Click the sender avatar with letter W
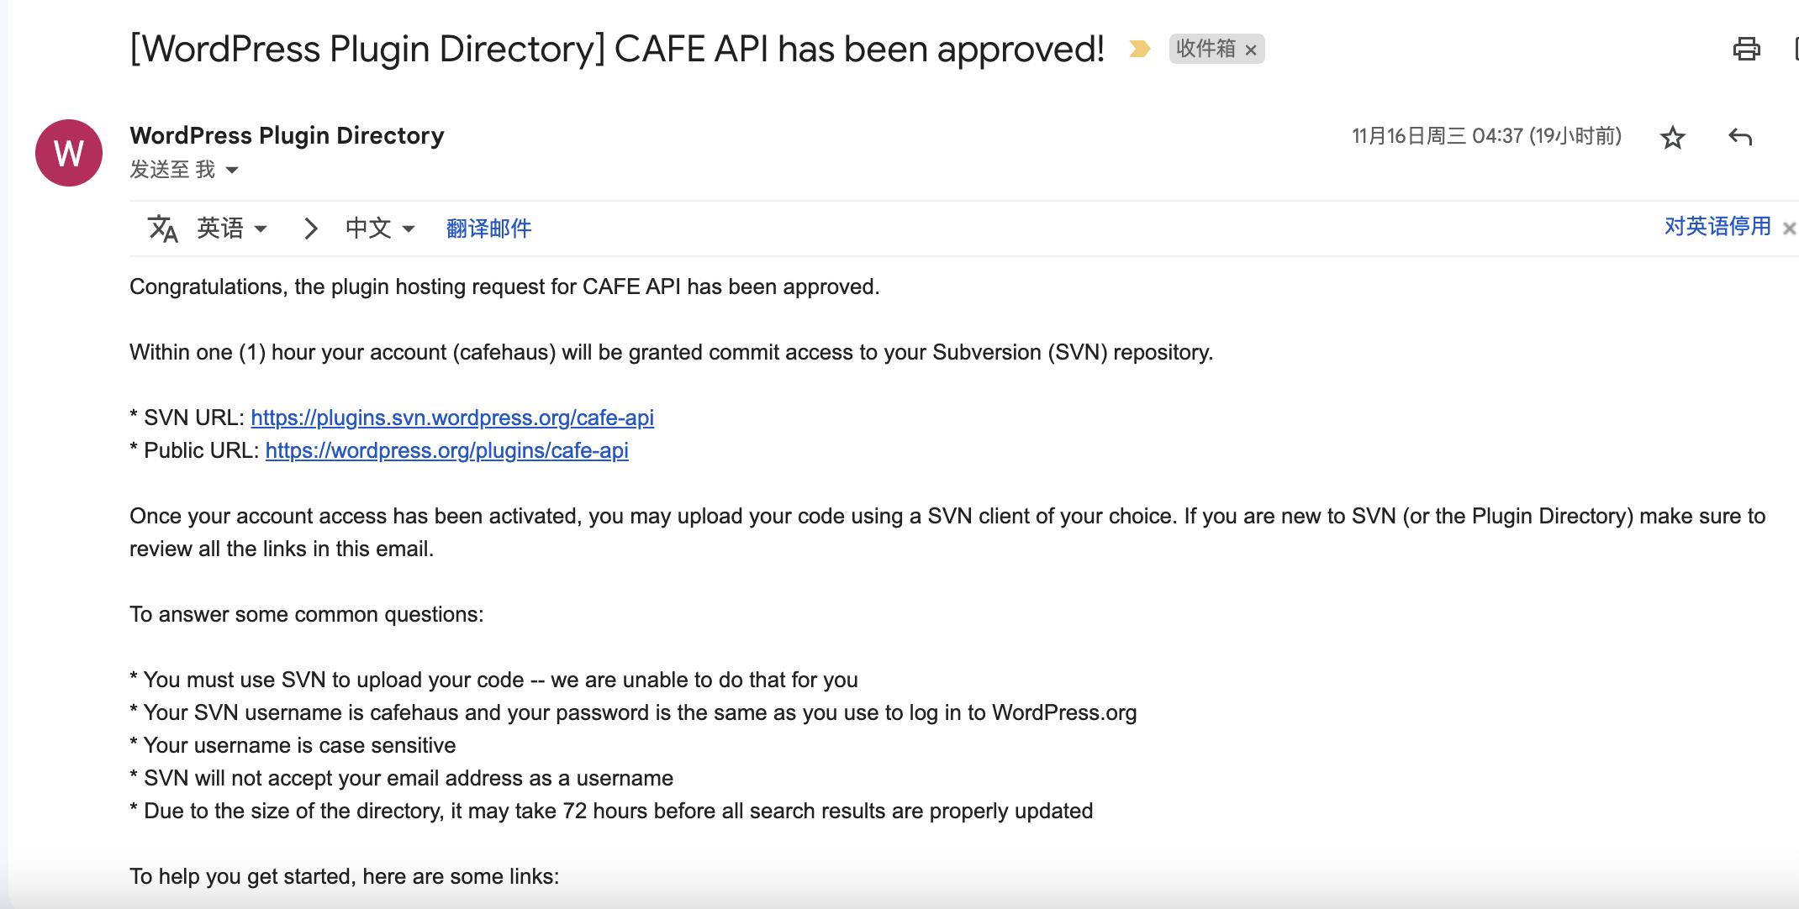Viewport: 1799px width, 909px height. point(69,153)
